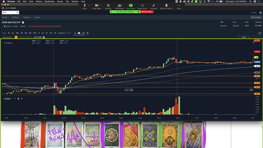Open the Chrome File menu

(19, 1)
